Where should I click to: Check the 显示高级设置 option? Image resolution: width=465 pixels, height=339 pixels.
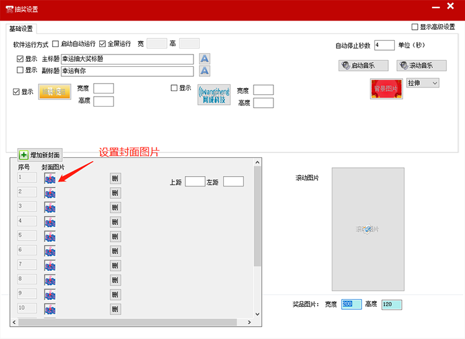coord(415,27)
